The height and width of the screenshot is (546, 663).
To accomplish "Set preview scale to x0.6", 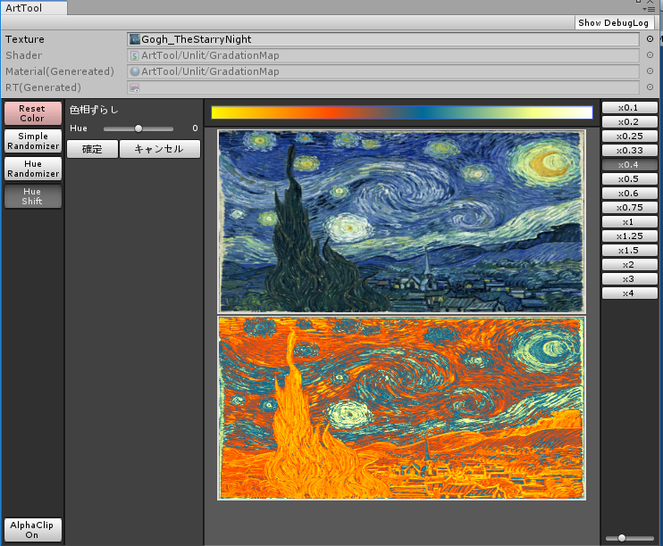I will 629,194.
